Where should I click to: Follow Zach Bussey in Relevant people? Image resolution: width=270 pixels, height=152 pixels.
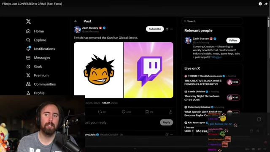(x=233, y=41)
